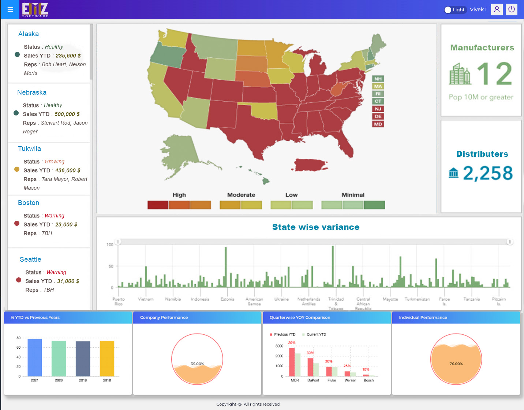Viewport: 524px width, 410px height.
Task: Toggle Current YTD legend series
Action: [x=314, y=334]
